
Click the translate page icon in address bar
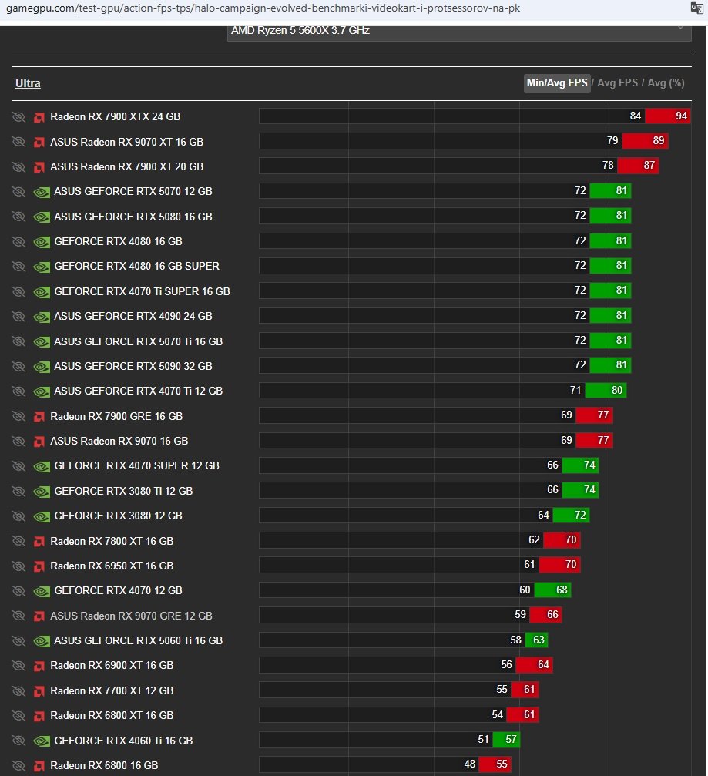pyautogui.click(x=696, y=8)
